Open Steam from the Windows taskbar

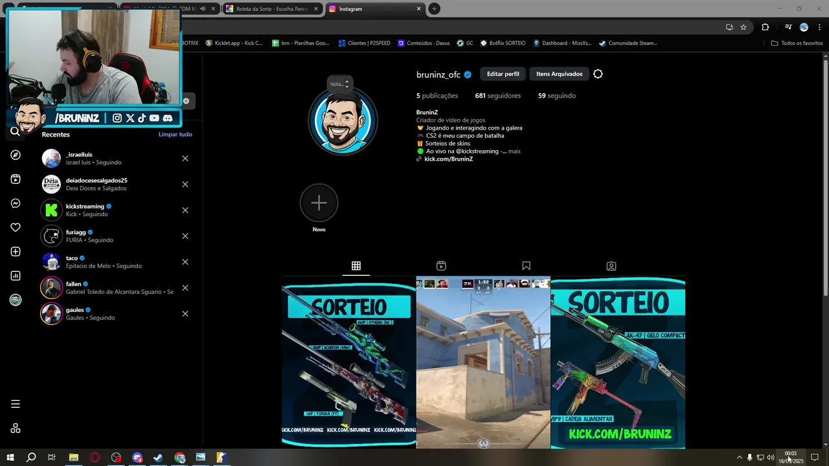pyautogui.click(x=158, y=458)
